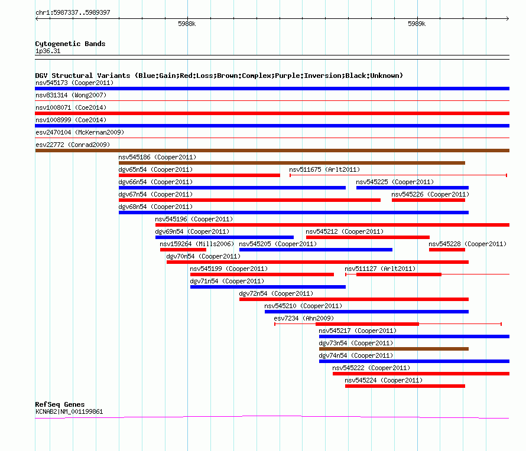Open nsv545212 (Cooper2011) label
The image size is (526, 451).
pos(345,231)
